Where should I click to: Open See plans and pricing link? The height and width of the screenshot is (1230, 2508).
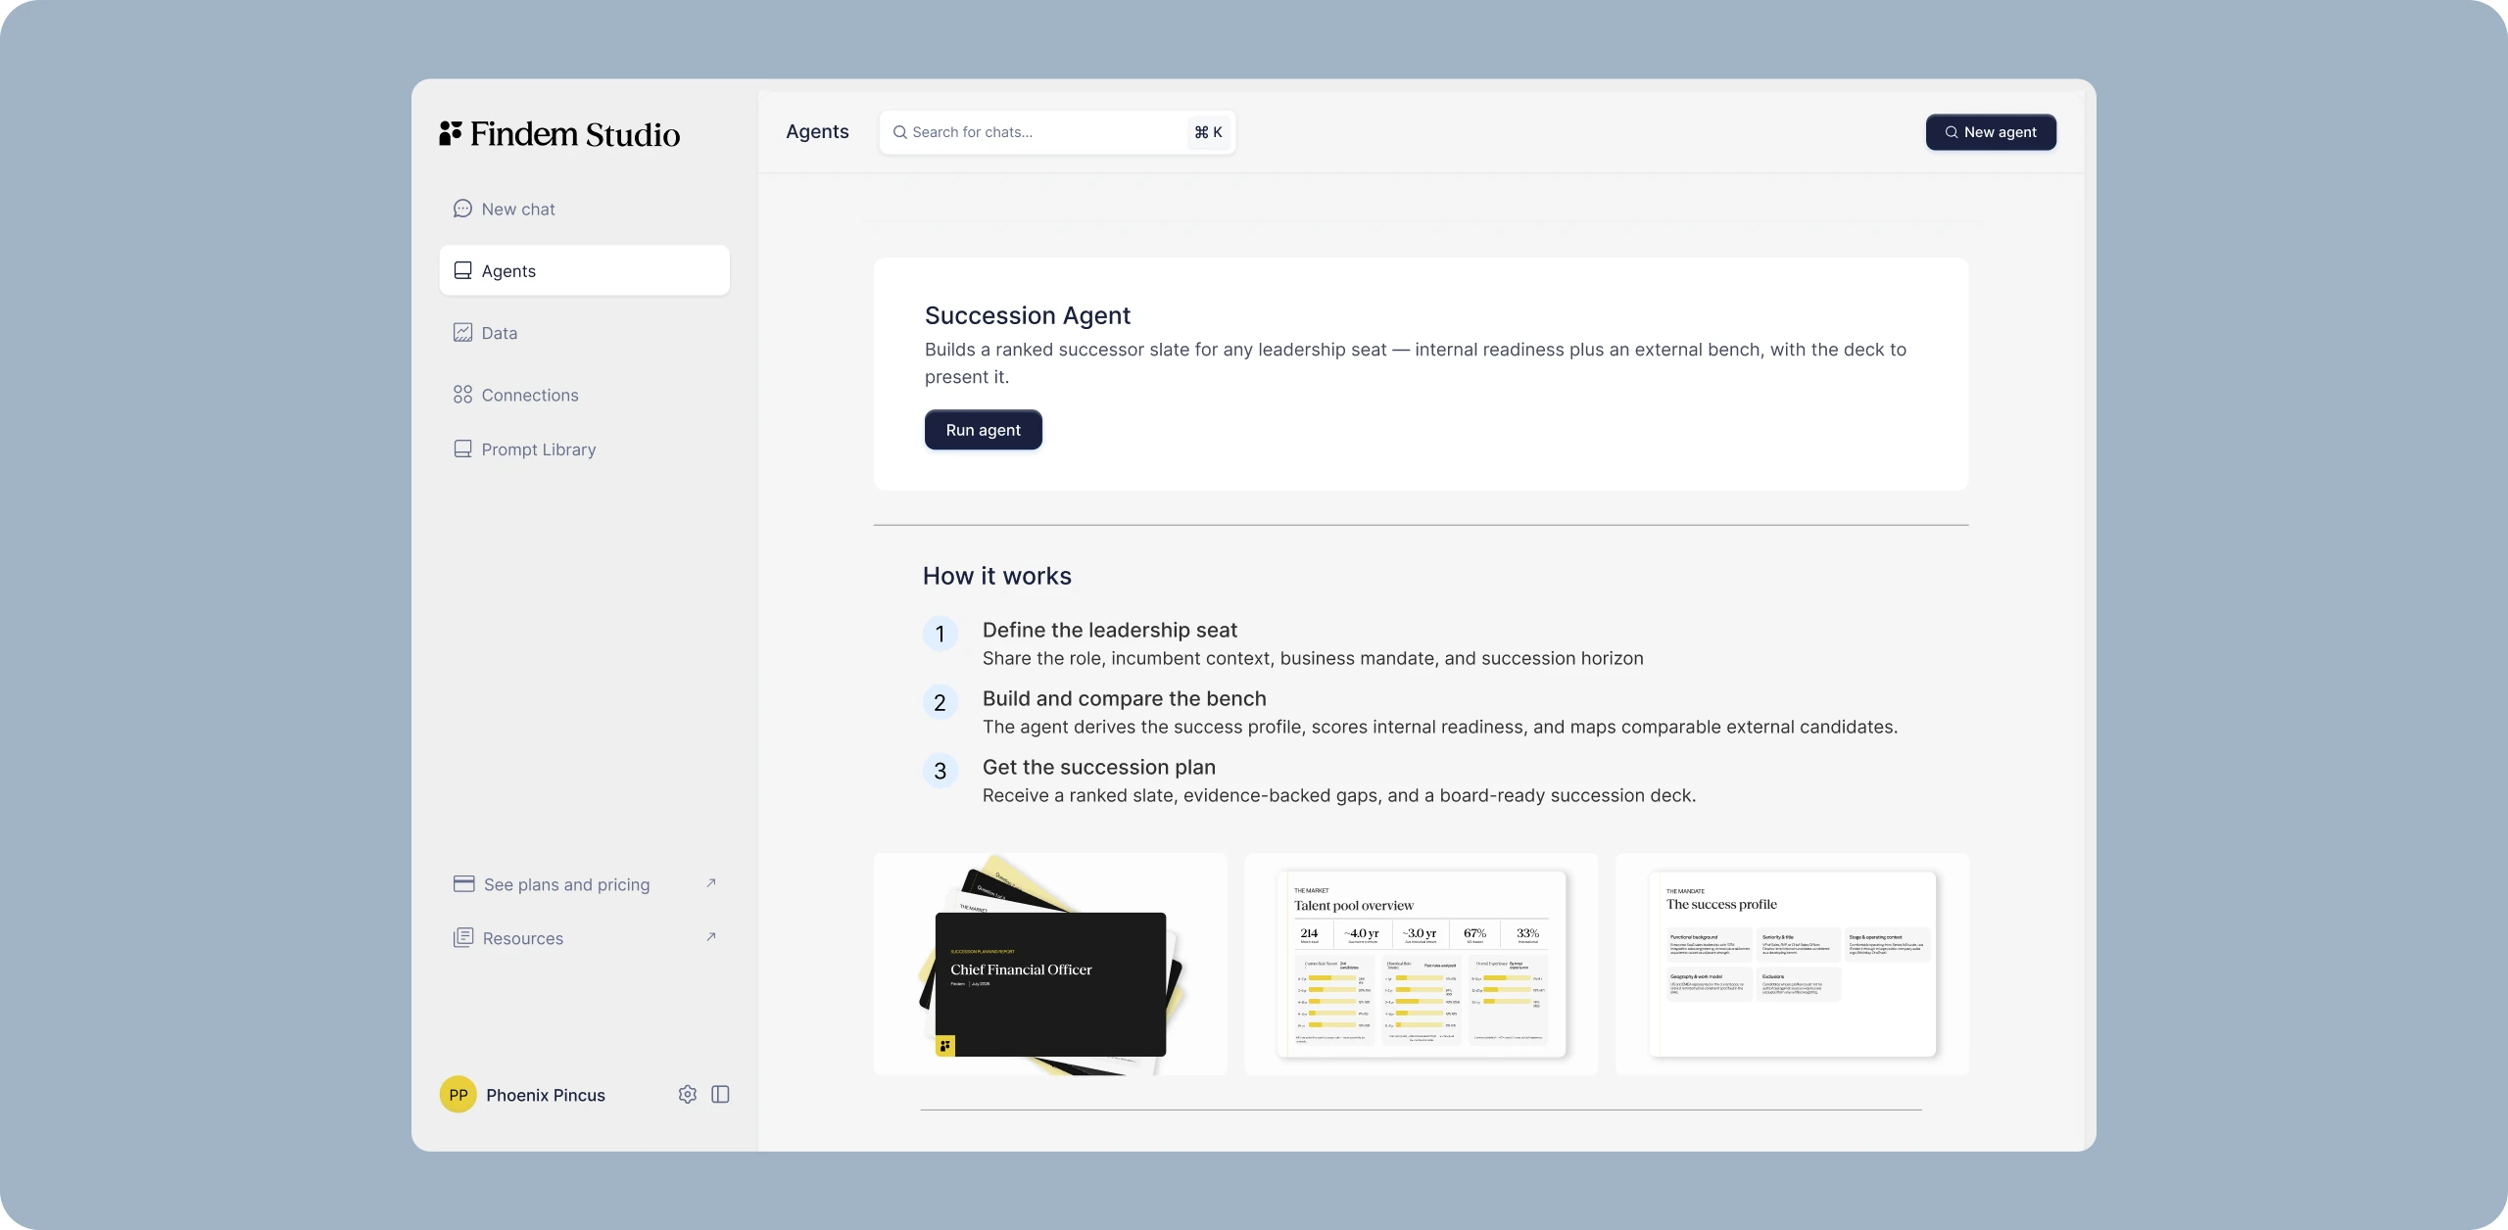(x=584, y=884)
